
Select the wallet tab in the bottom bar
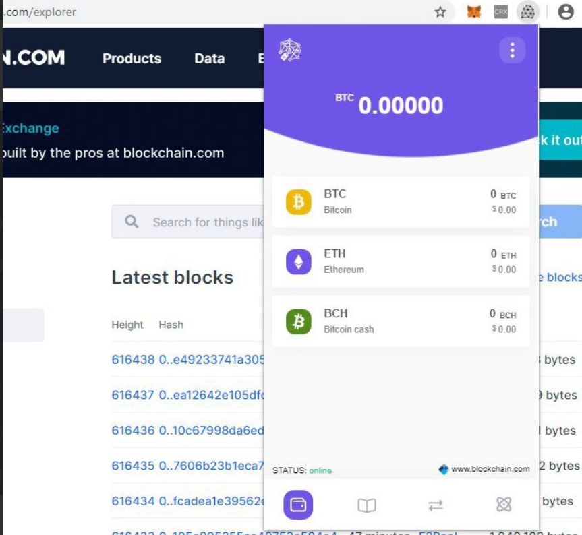click(298, 505)
